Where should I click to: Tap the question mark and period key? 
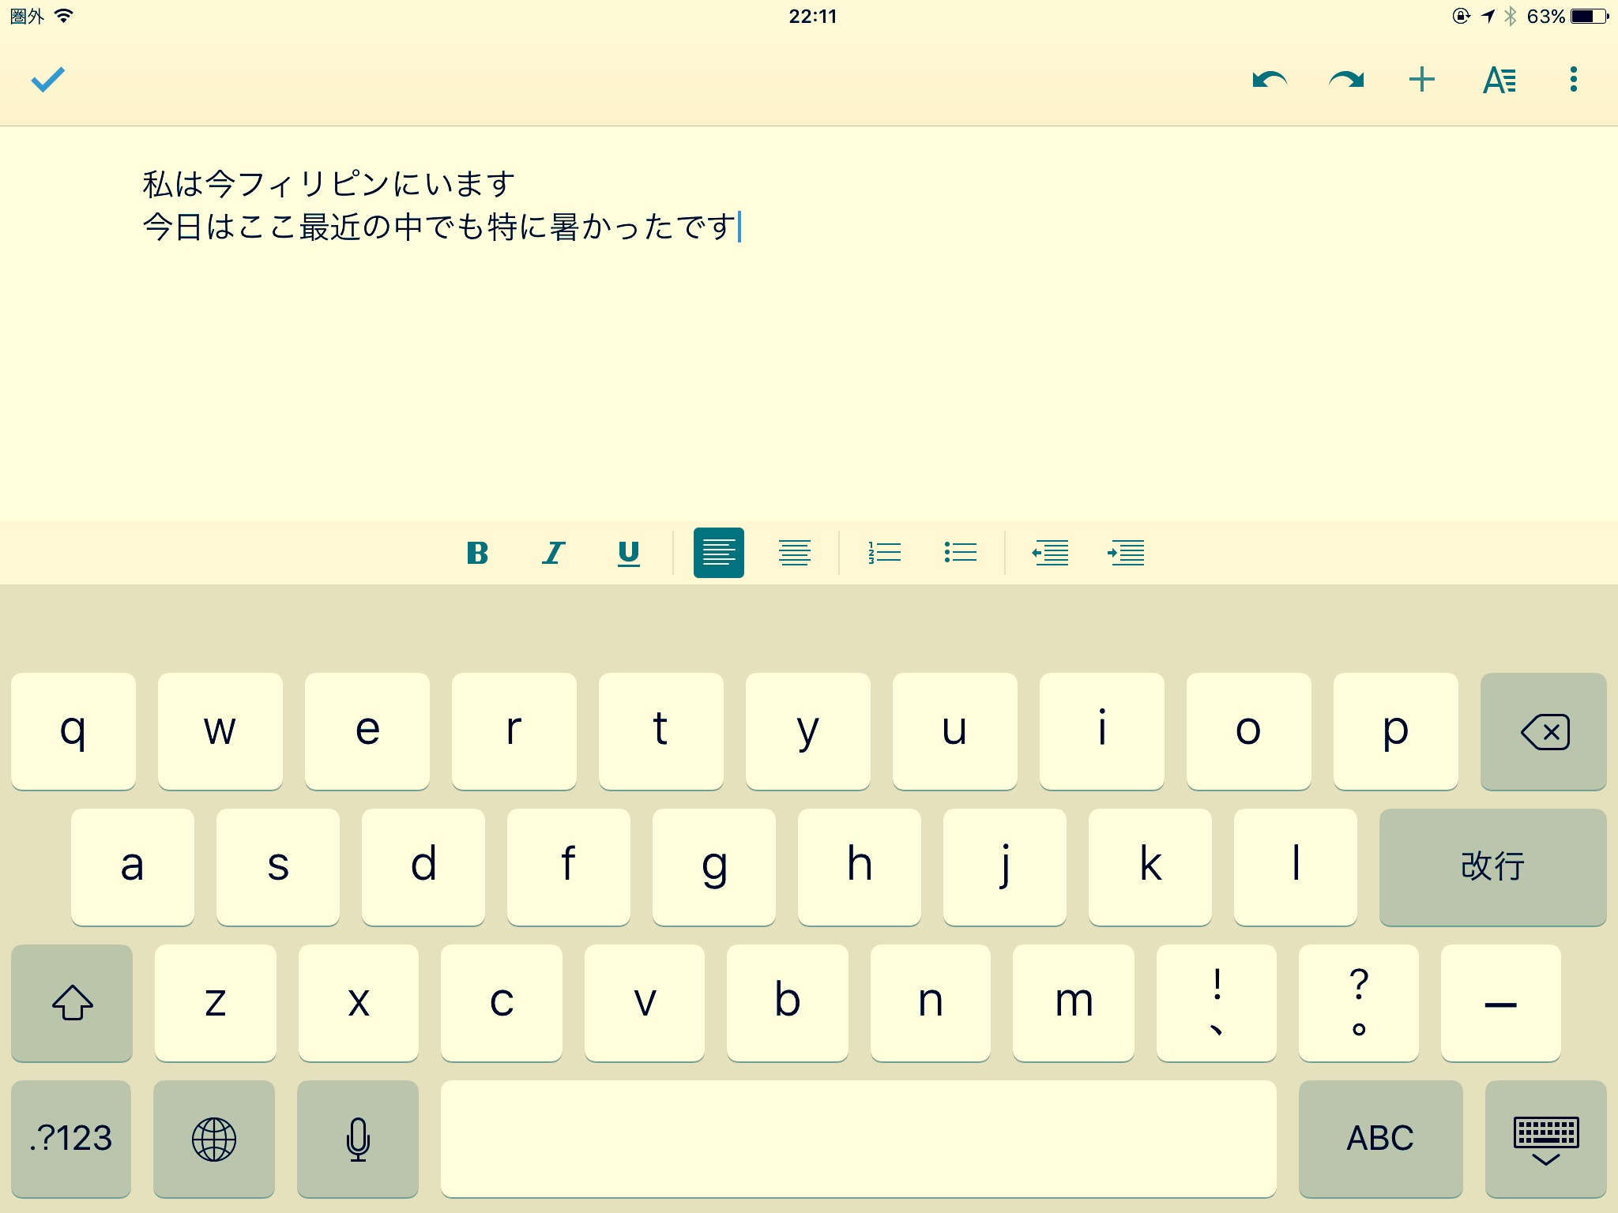click(x=1359, y=1003)
